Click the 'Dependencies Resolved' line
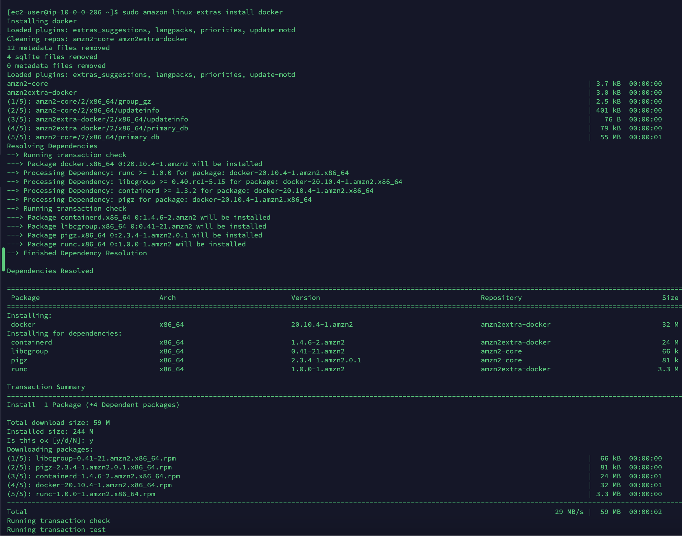Screen dimensions: 682x536 tap(50, 271)
